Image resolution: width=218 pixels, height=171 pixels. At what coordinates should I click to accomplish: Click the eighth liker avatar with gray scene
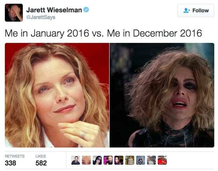coord(151,160)
